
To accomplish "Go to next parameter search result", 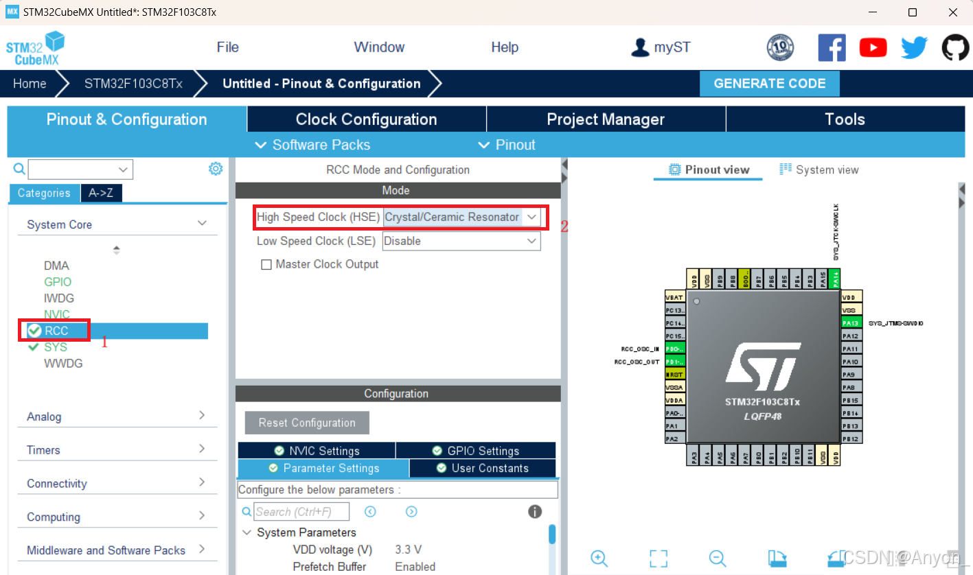I will pyautogui.click(x=411, y=512).
